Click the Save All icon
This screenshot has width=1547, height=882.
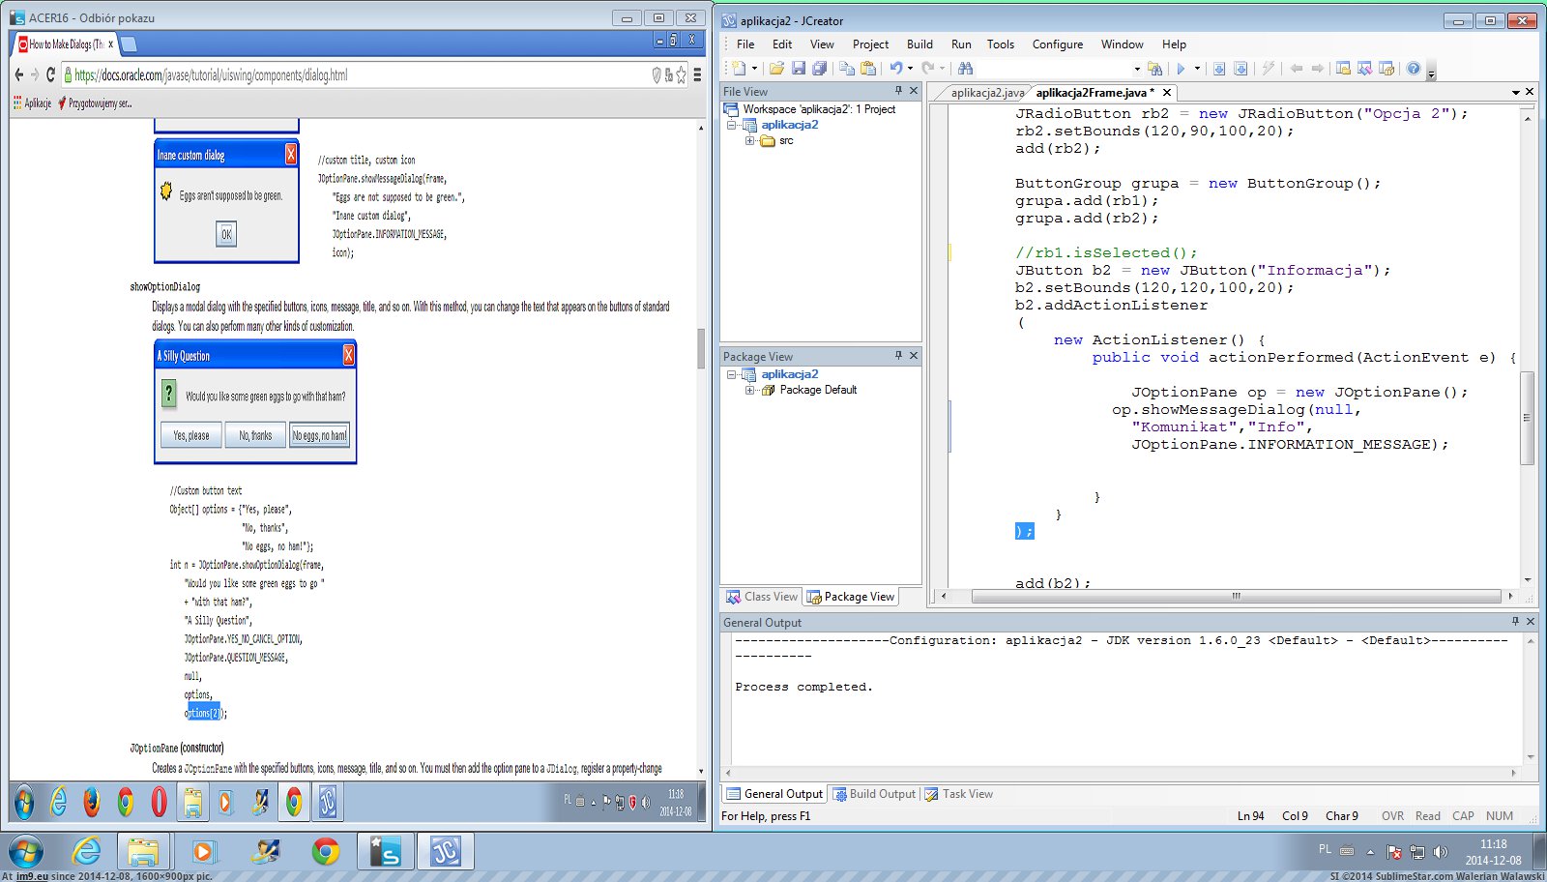pyautogui.click(x=820, y=68)
